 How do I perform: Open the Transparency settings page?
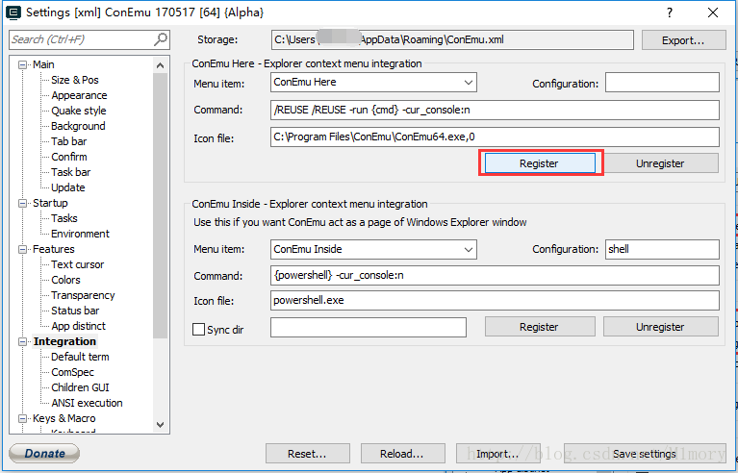click(83, 295)
